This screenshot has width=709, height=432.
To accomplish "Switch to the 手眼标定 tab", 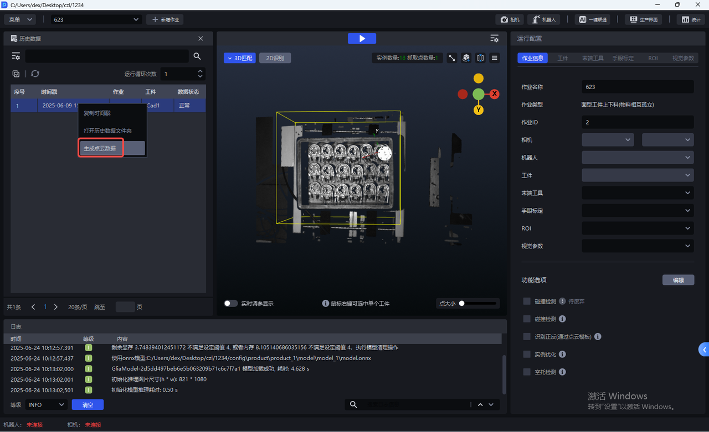I will 623,58.
